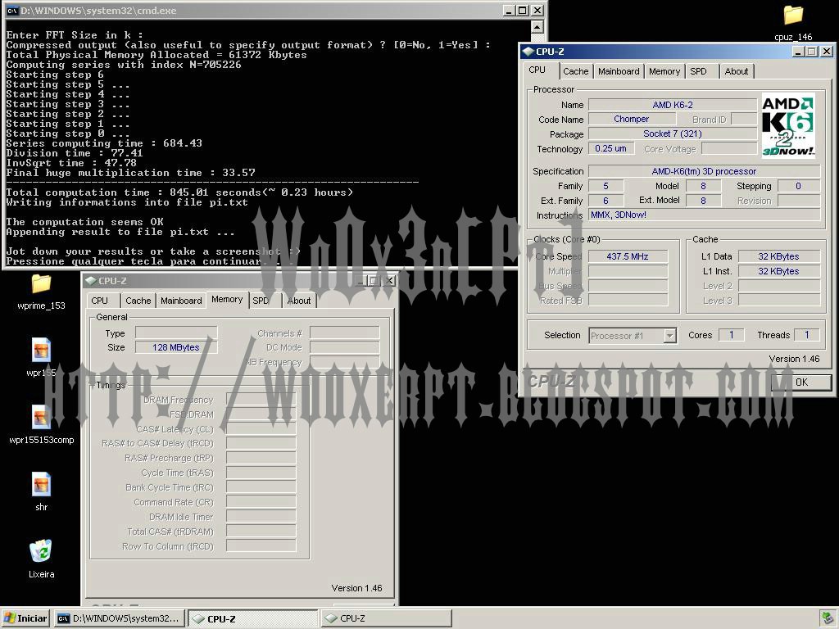The height and width of the screenshot is (629, 839).
Task: Activate the cmd.exe taskbar button
Action: [120, 618]
